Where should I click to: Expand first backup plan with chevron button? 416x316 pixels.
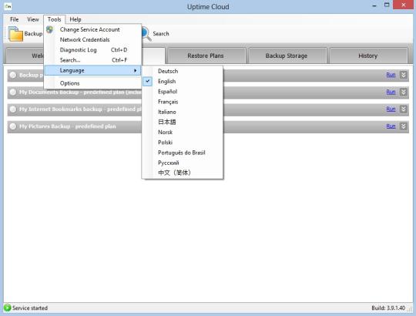pos(403,75)
